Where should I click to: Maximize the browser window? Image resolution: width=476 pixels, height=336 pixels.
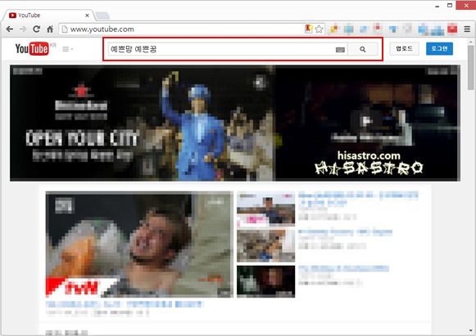click(x=450, y=6)
